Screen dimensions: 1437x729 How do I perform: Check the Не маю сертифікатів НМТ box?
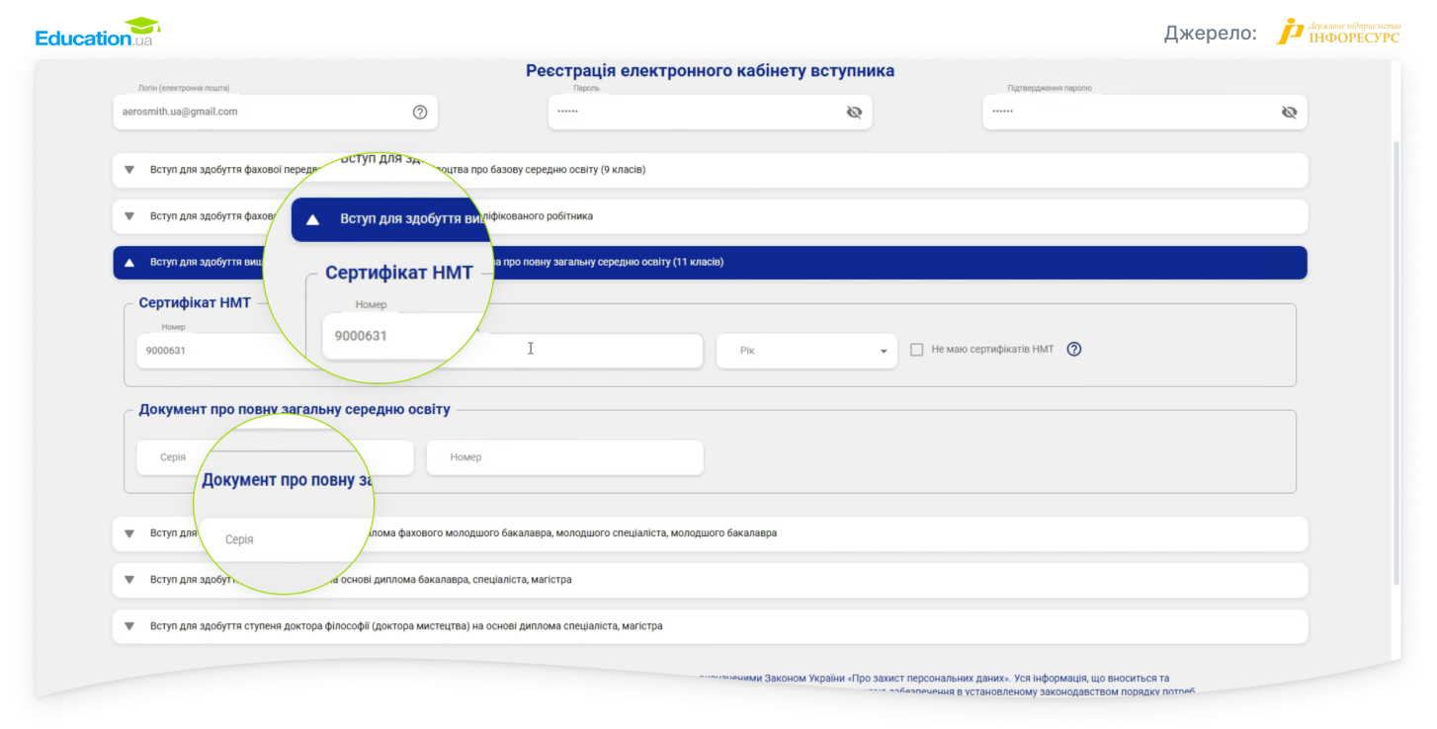pyautogui.click(x=916, y=350)
